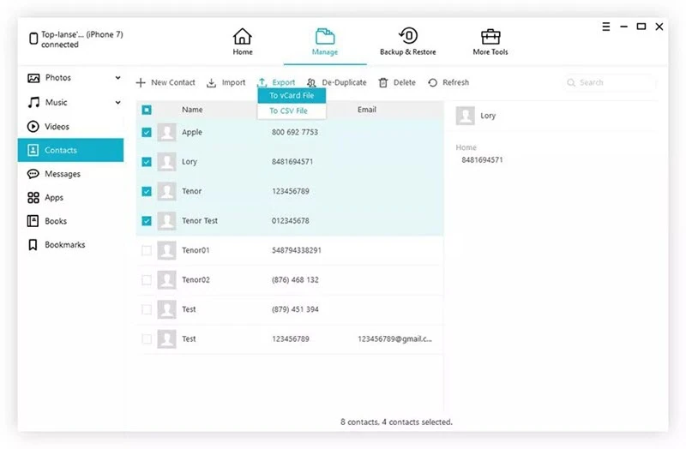Click the Books sidebar icon
This screenshot has height=449, width=686.
(33, 221)
